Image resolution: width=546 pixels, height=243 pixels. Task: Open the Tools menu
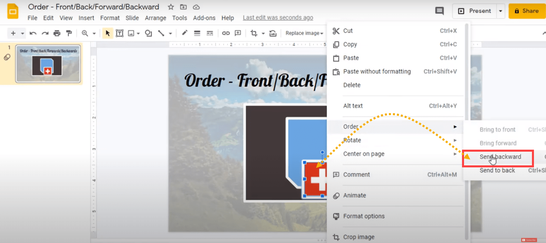(x=180, y=18)
